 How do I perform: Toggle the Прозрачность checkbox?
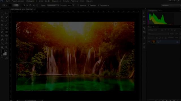(x=98, y=5)
